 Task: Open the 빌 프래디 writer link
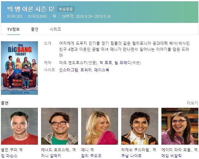coord(123,63)
